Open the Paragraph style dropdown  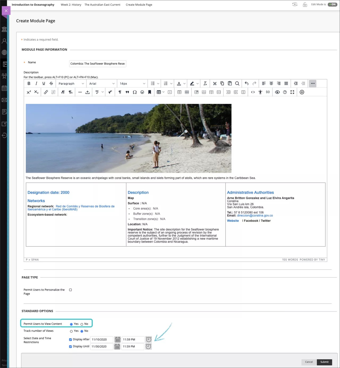click(x=71, y=83)
